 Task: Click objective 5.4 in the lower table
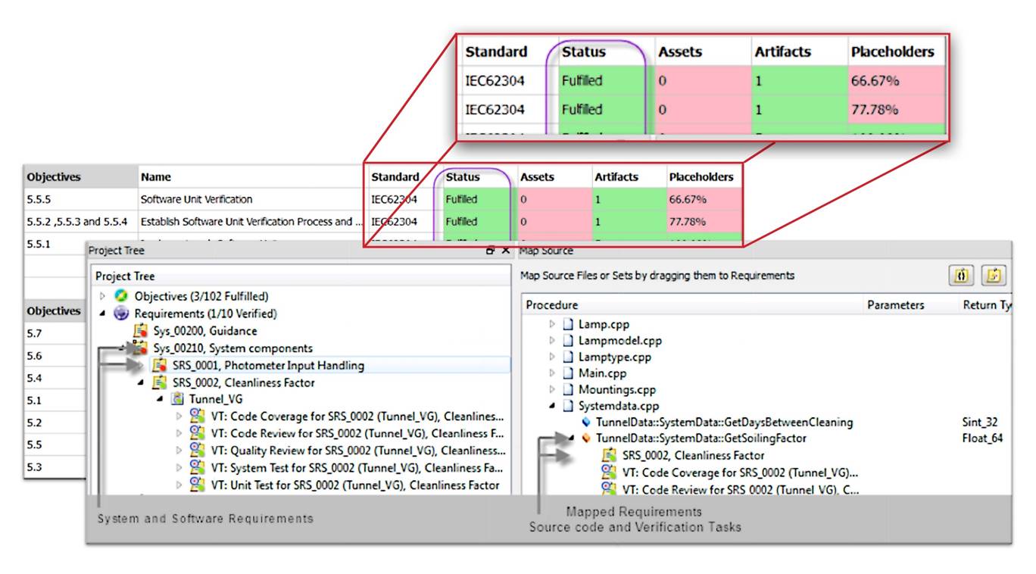tap(54, 378)
